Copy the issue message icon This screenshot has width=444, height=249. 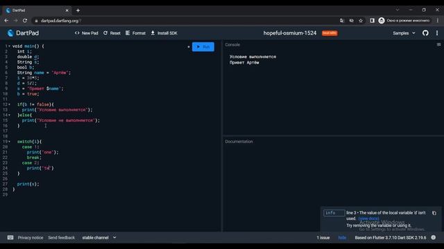pos(434,213)
